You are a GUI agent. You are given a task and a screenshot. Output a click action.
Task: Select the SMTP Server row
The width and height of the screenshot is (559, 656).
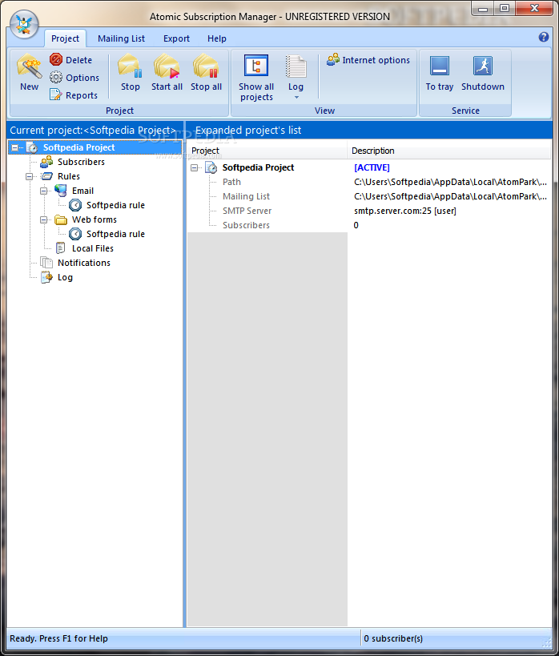point(368,211)
